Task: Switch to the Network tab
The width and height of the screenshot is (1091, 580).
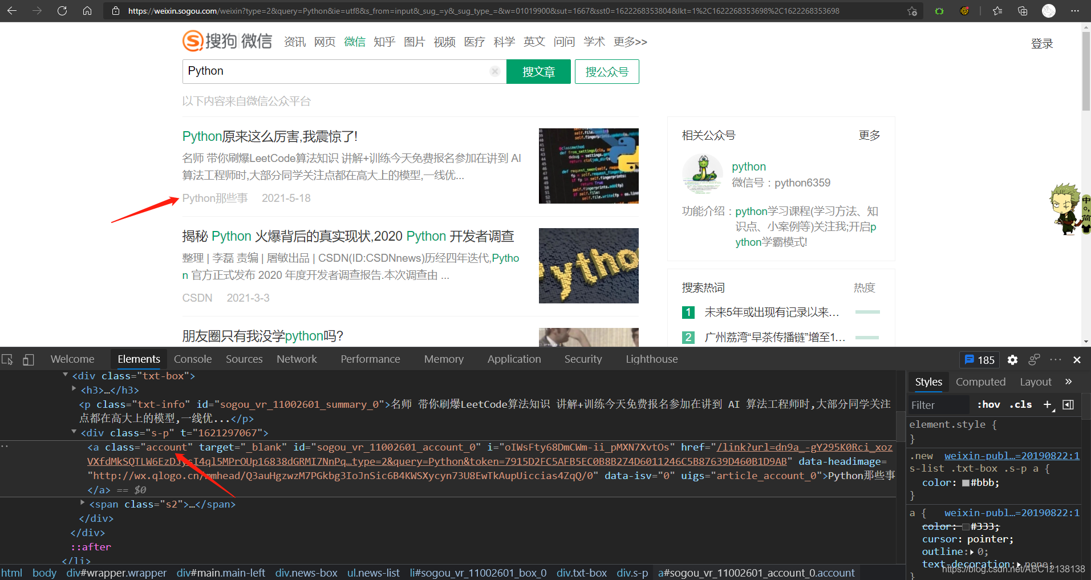Action: [297, 359]
